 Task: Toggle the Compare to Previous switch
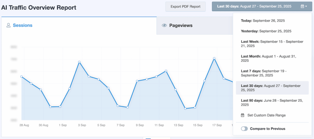[244, 129]
